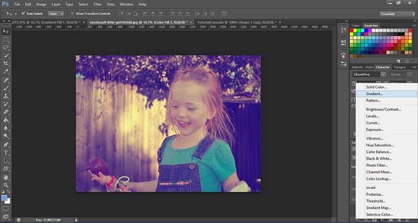
Task: Select the Pen tool
Action: coord(6,144)
